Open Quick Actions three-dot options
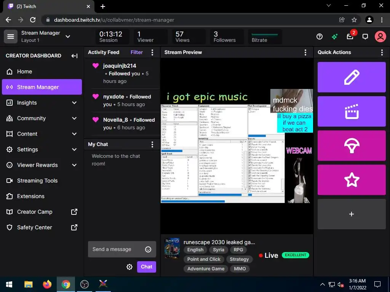Screen dimensions: 390x292 coord(382,52)
